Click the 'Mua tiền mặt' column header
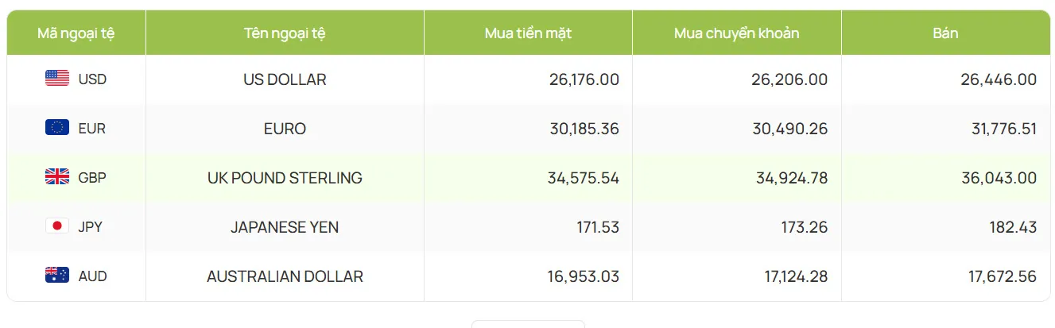The width and height of the screenshot is (1055, 328). [x=528, y=33]
